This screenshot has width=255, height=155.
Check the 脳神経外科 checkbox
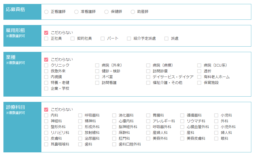pos(114,127)
